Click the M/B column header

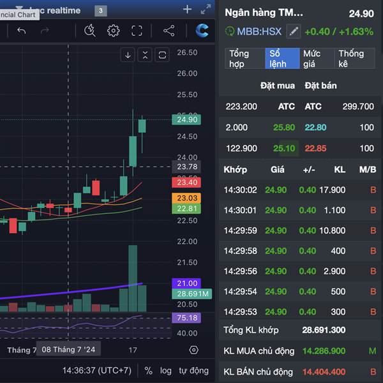(x=368, y=170)
